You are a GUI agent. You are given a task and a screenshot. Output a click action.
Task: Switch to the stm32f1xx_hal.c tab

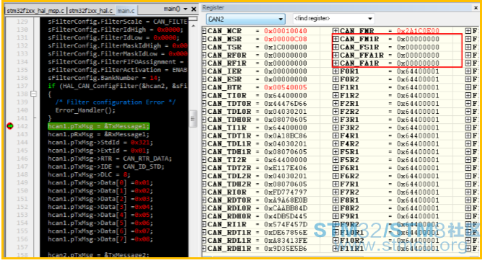[91, 11]
